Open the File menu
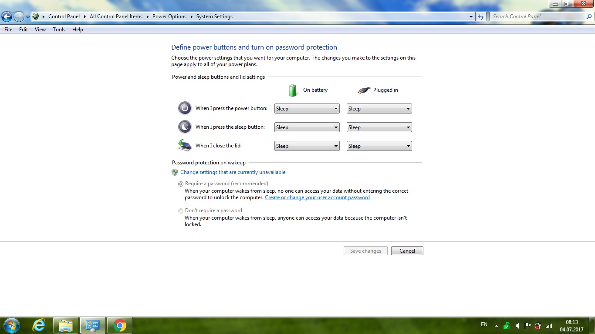 point(8,30)
